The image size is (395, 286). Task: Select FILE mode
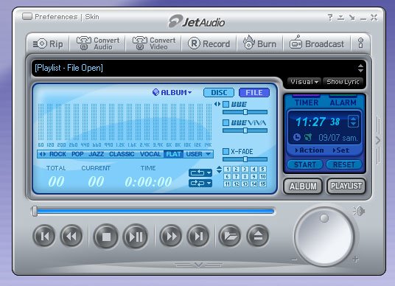(254, 92)
